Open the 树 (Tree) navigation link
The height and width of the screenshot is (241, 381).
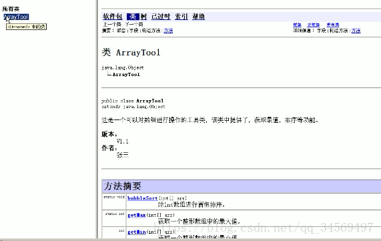pos(143,17)
